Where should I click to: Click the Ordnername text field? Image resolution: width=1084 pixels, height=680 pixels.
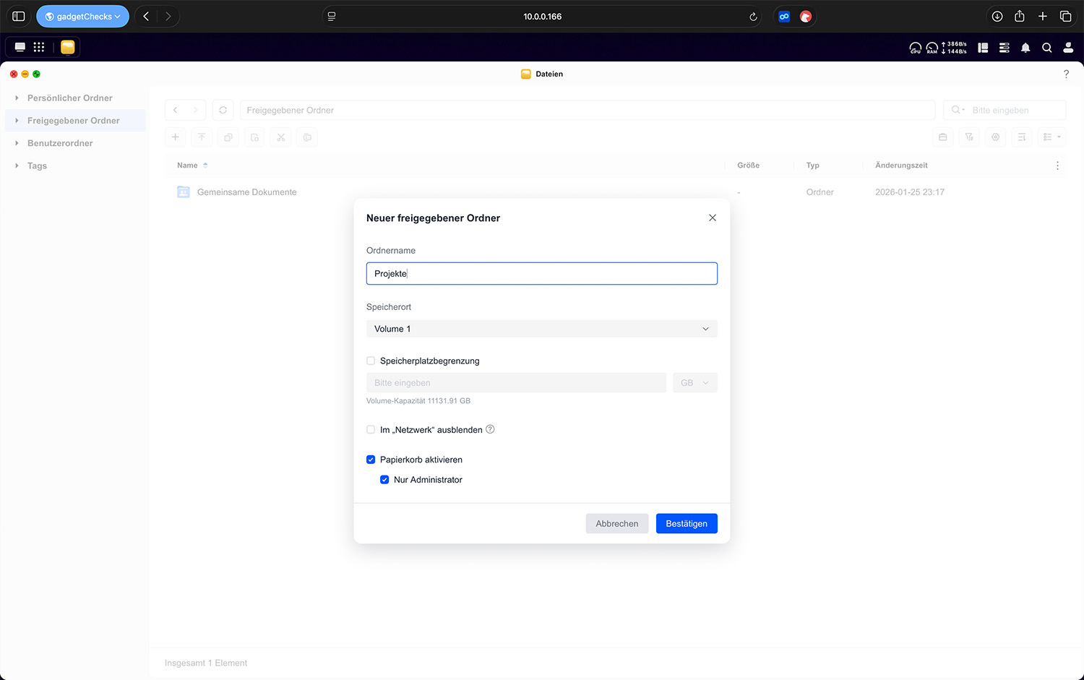click(541, 274)
